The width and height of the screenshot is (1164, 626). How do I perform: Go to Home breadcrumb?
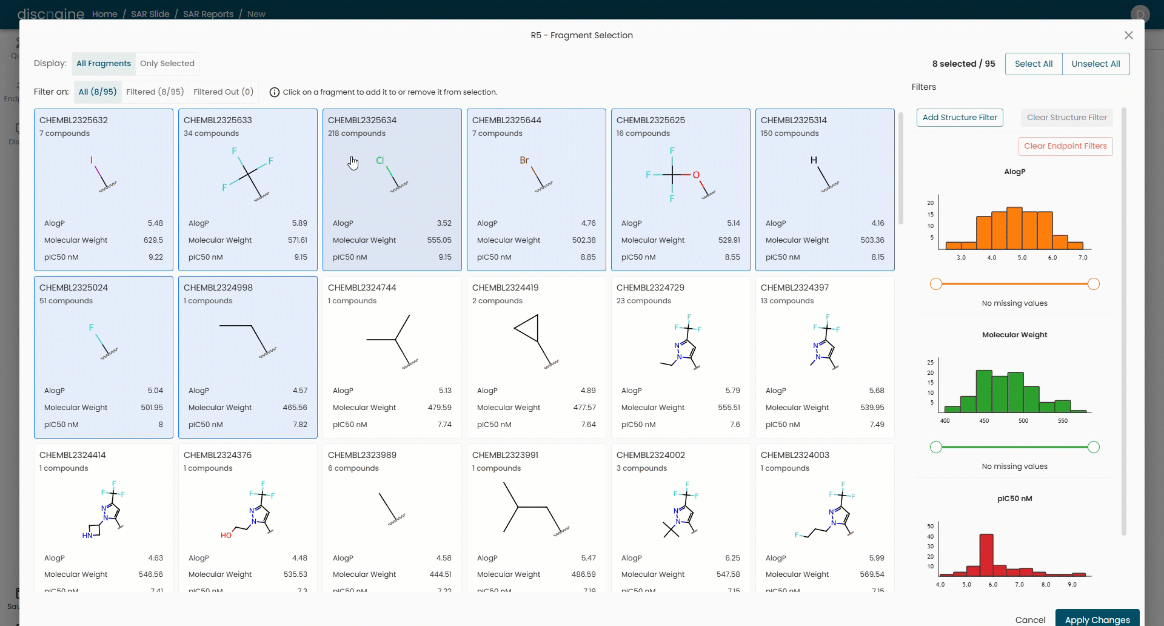104,14
